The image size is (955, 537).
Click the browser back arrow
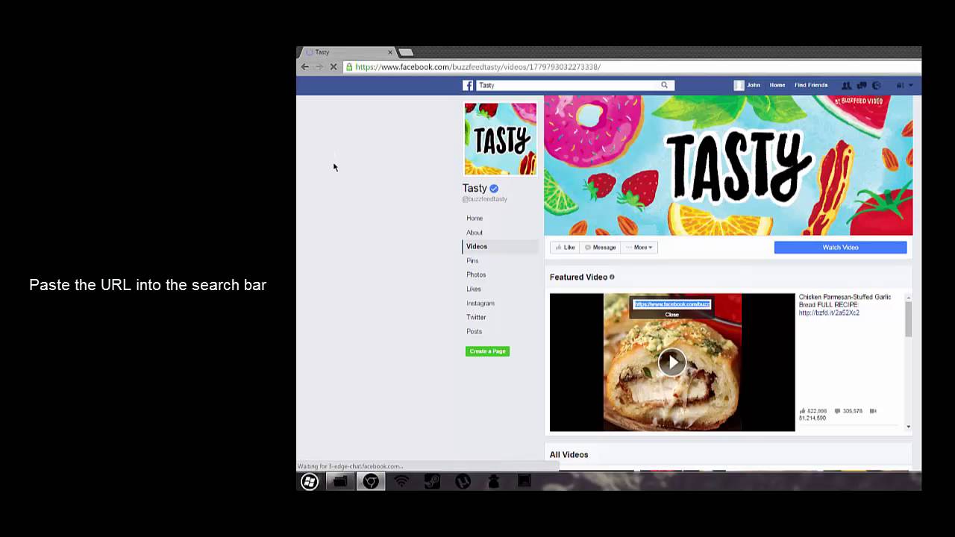coord(304,67)
